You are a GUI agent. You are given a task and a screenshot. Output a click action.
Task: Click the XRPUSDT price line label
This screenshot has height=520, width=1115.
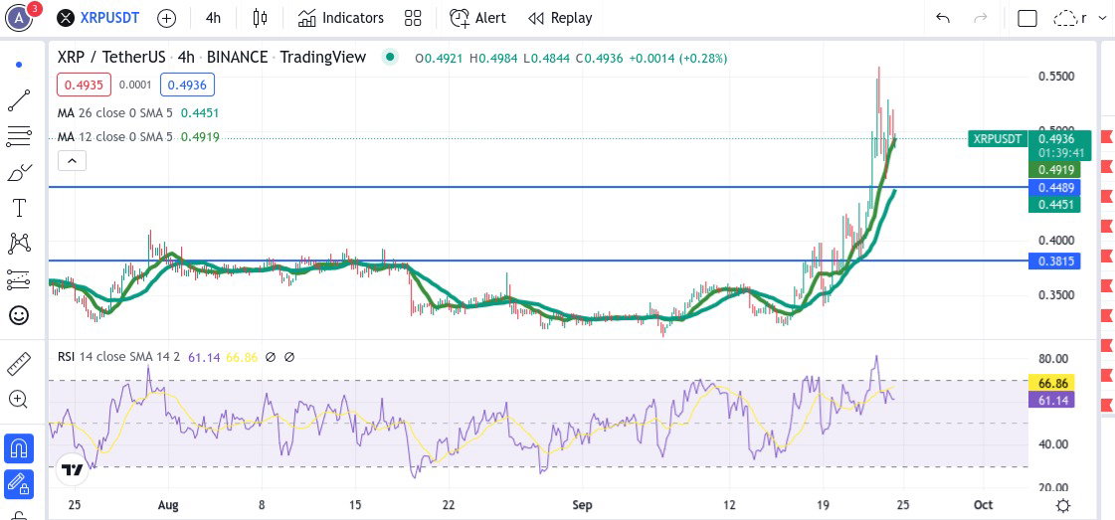(x=997, y=139)
